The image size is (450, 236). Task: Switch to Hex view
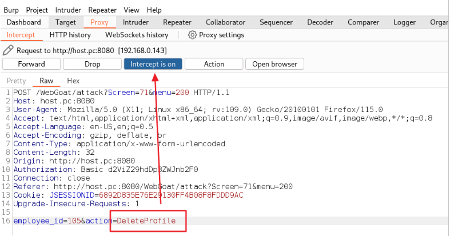[73, 81]
